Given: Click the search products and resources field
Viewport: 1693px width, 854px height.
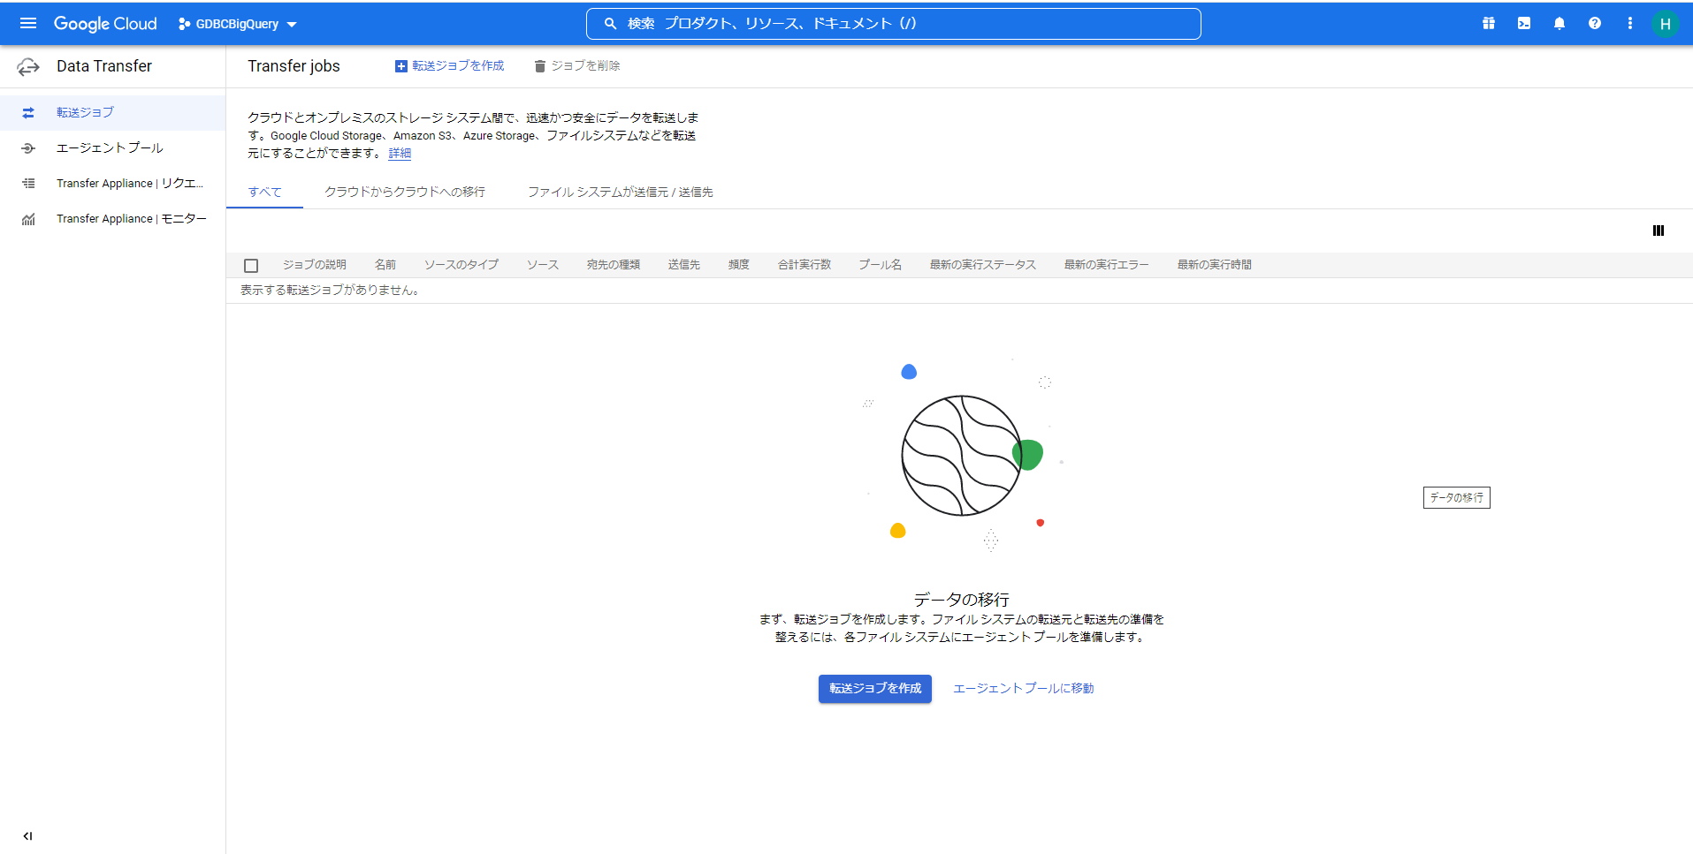Looking at the screenshot, I should pos(893,24).
